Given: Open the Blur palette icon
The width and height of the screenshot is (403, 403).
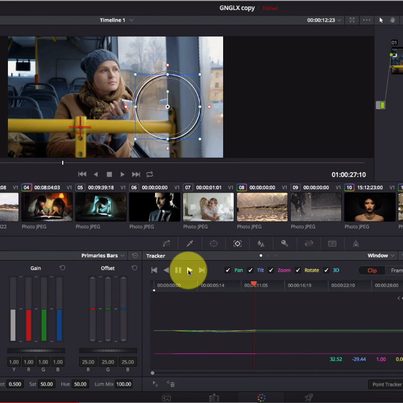Looking at the screenshot, I should pos(261,243).
